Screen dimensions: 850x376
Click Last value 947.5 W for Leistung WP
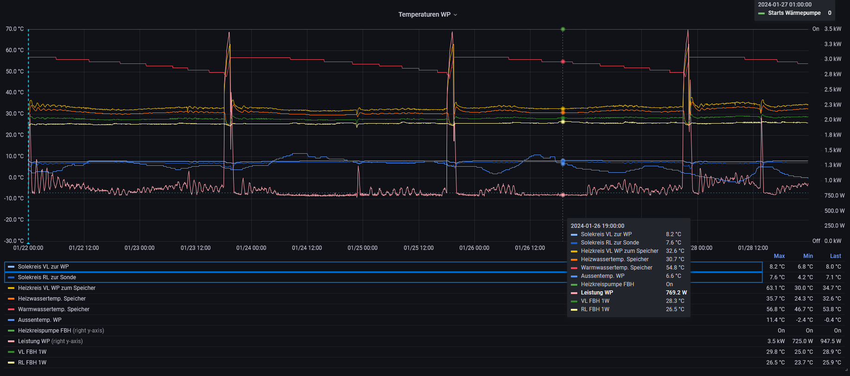pos(831,341)
